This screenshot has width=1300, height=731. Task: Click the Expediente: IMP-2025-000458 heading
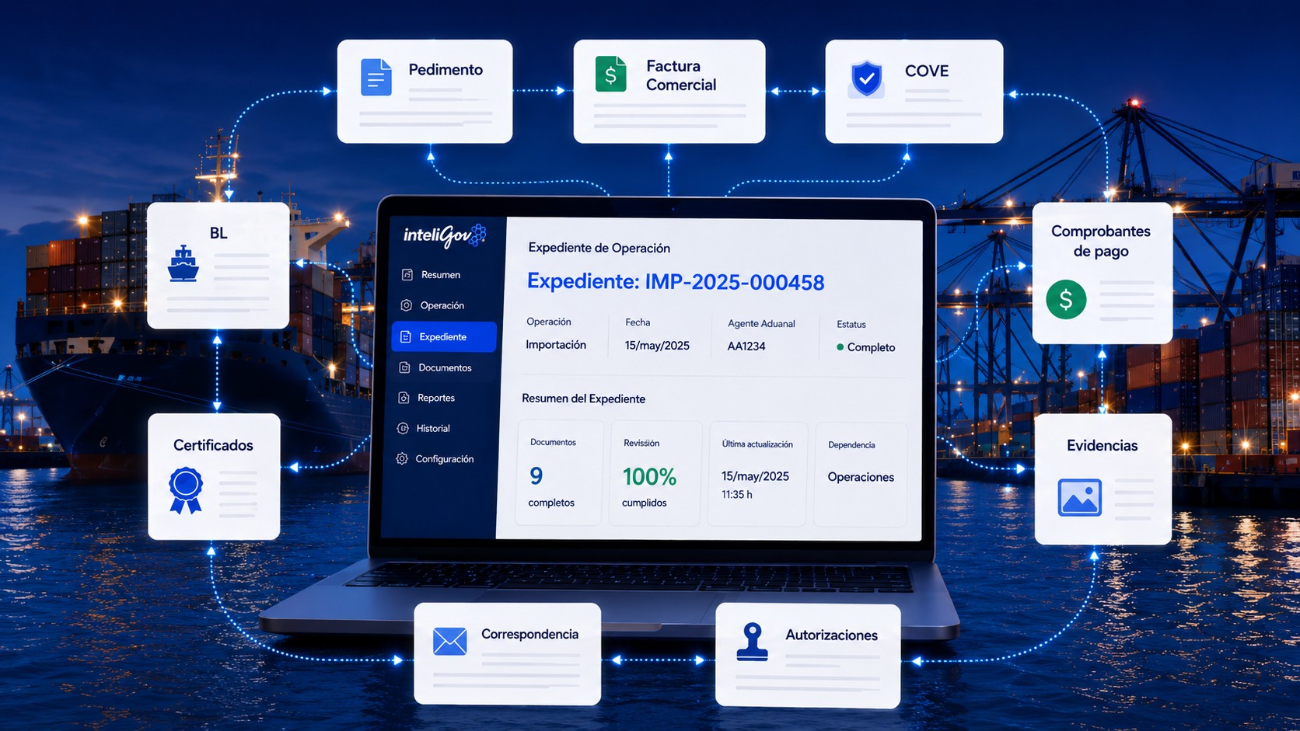[x=676, y=281]
